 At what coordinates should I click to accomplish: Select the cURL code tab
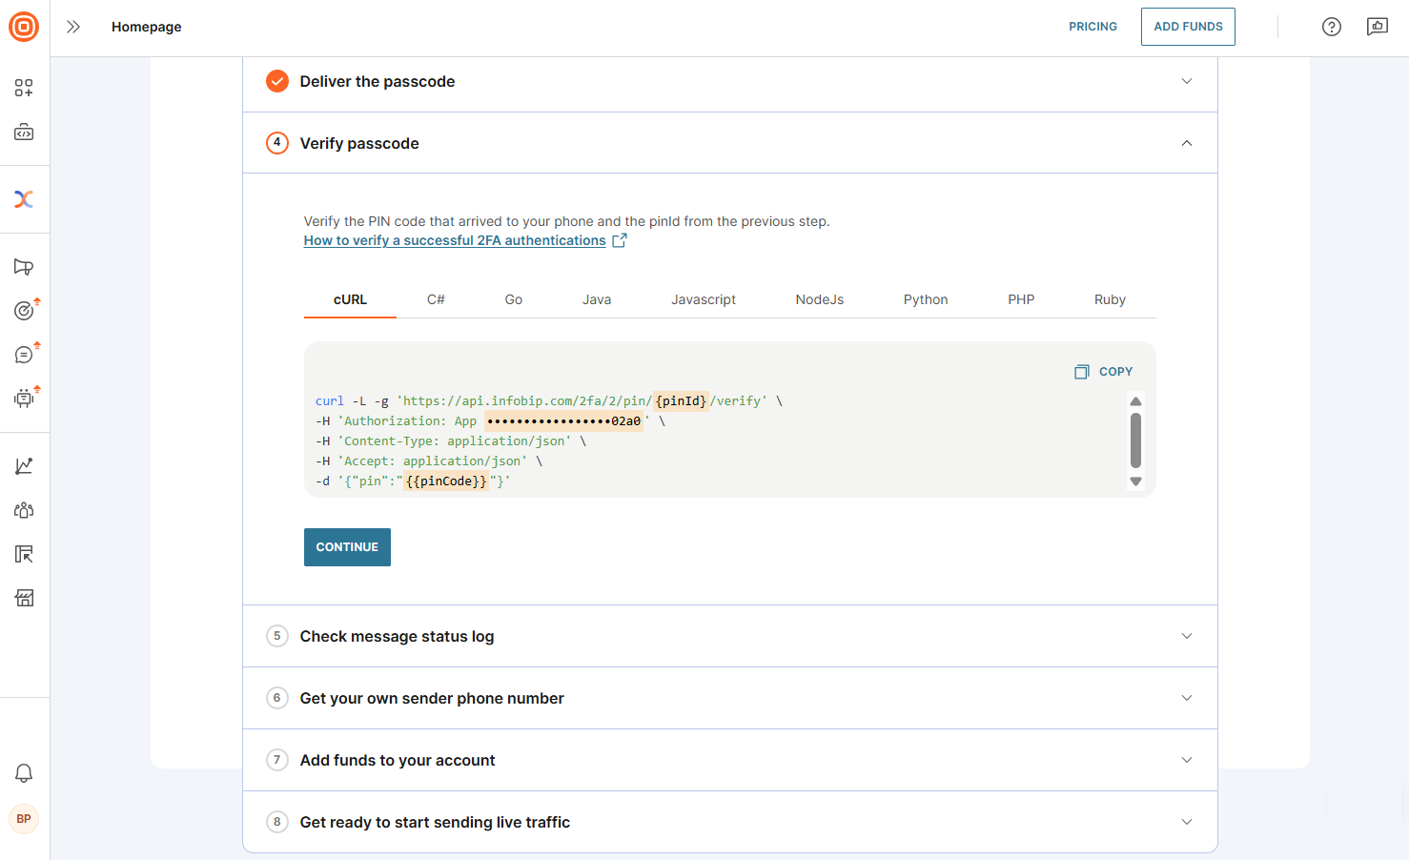(x=350, y=299)
